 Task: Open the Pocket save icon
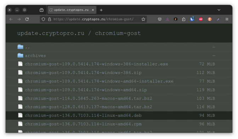(x=159, y=19)
